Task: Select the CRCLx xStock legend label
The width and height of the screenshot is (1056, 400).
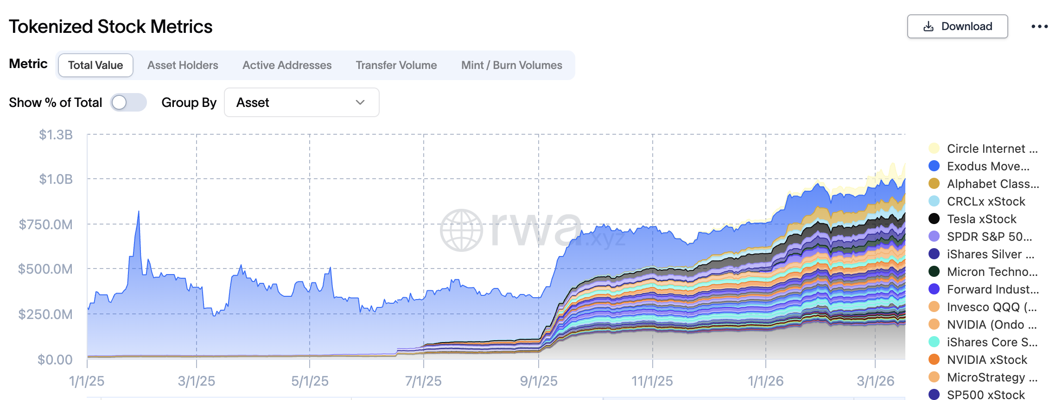Action: tap(986, 201)
